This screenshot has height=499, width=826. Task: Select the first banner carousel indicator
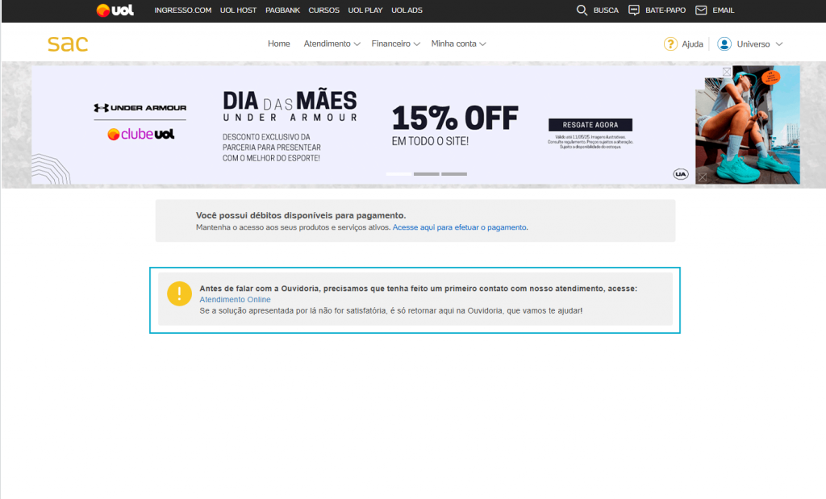pos(398,173)
